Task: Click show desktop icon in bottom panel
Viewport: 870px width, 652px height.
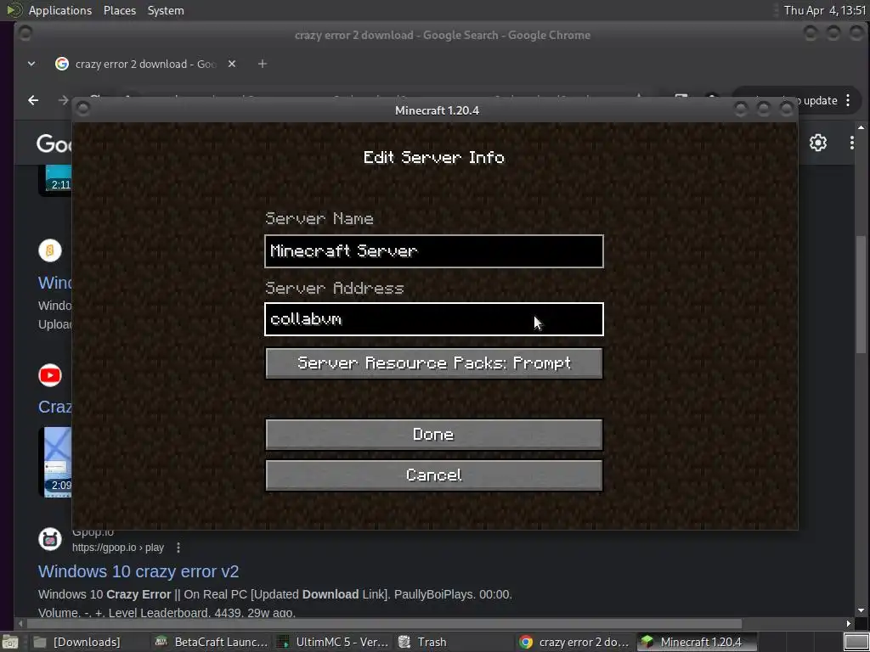Action: (x=10, y=642)
